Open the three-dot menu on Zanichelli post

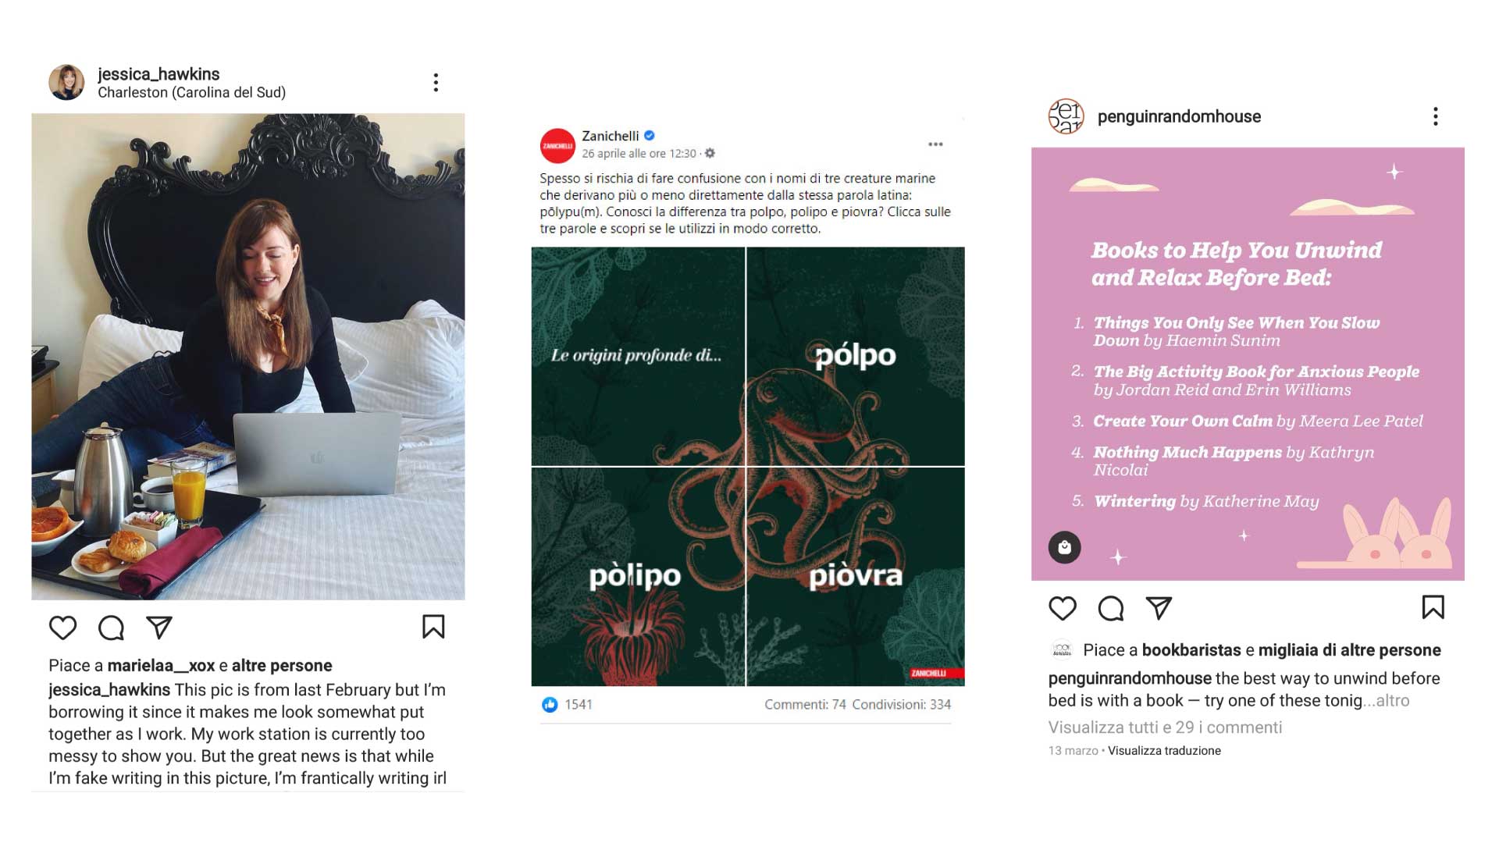click(935, 144)
